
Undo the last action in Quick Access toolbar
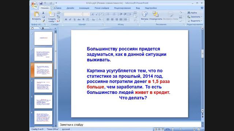(45, 3)
